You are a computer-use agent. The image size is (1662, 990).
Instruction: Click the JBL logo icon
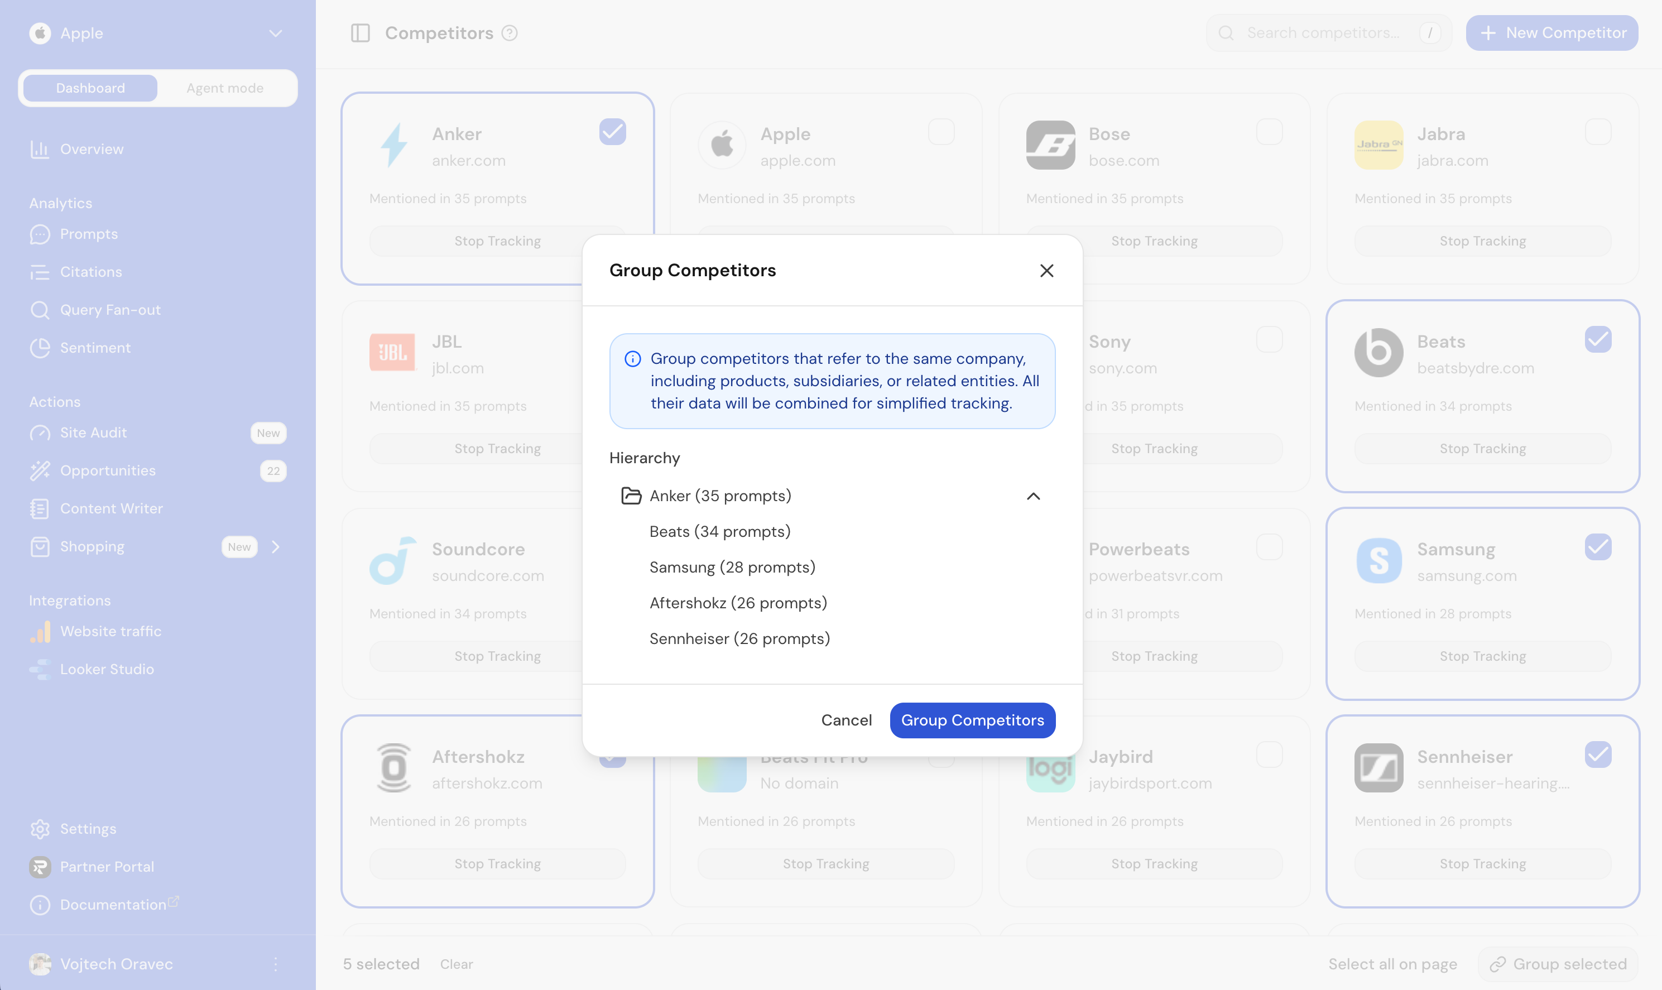pos(393,352)
